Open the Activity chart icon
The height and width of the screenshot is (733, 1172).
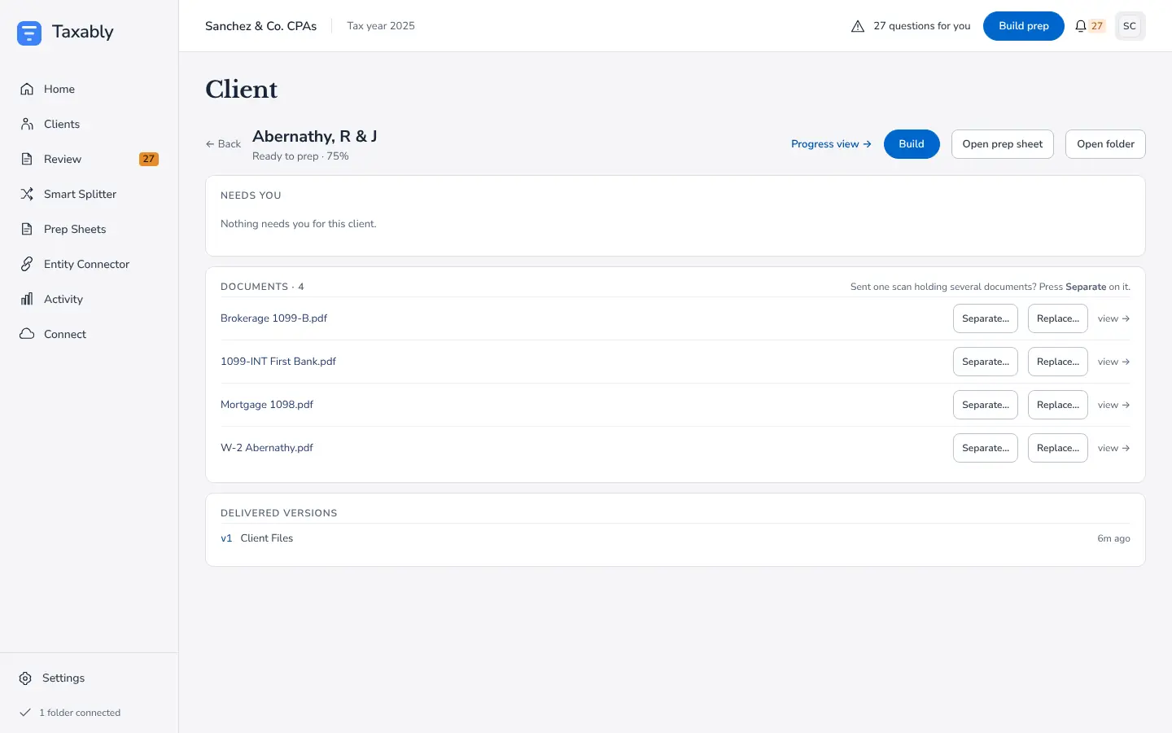(27, 299)
